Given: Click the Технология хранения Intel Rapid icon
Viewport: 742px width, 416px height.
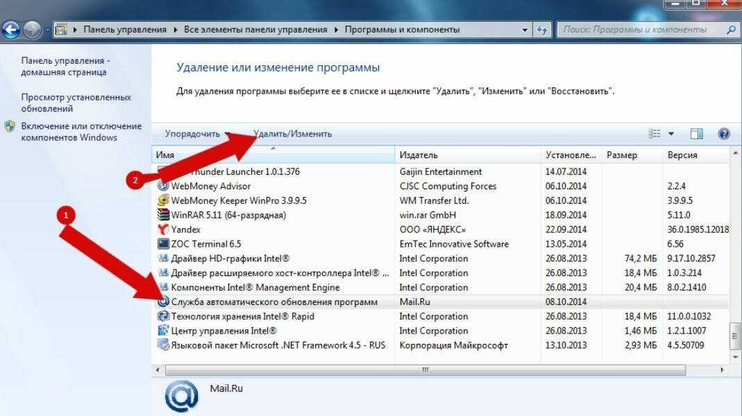Looking at the screenshot, I should [163, 316].
